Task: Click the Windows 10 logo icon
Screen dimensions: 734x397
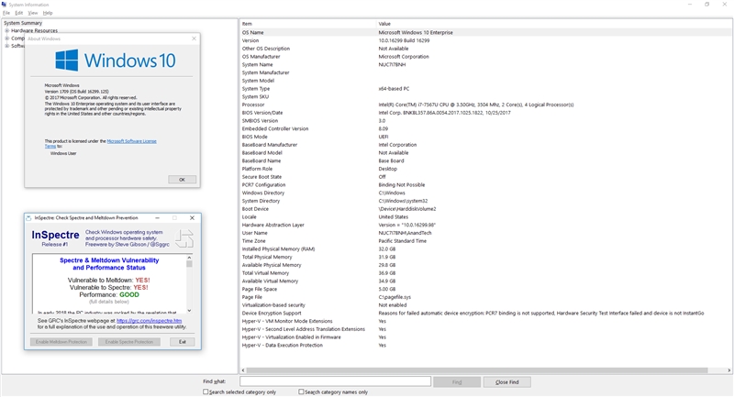Action: point(67,61)
